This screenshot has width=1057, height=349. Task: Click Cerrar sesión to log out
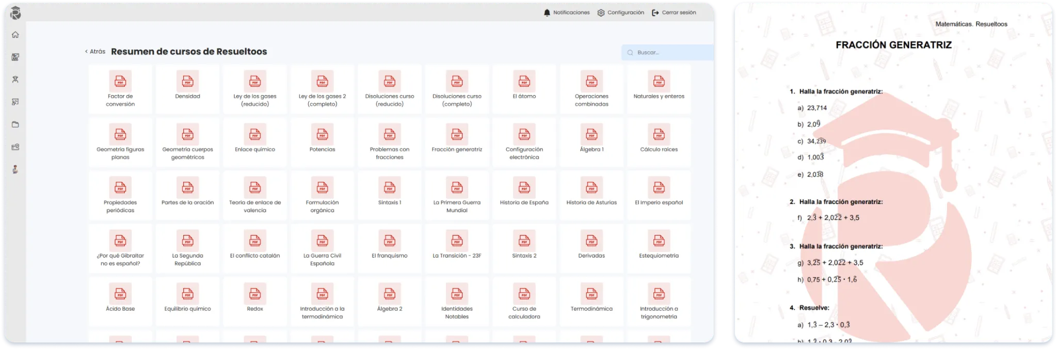click(674, 12)
